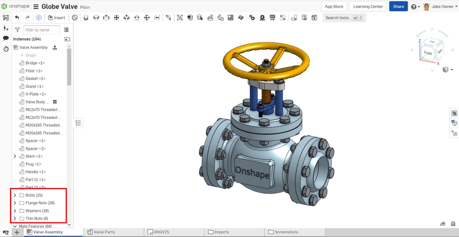This screenshot has width=459, height=237.
Task: Switch to the Valve Parts tab
Action: tap(104, 232)
